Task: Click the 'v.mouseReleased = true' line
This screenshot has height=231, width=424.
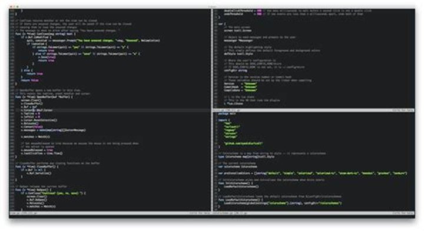Action: click(x=37, y=150)
